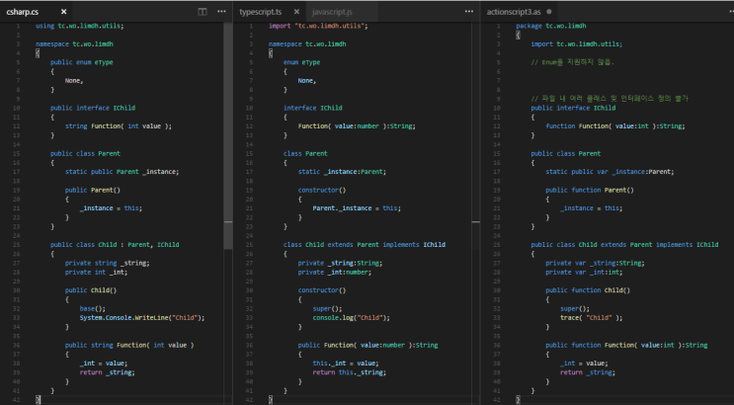
Task: Click the unsaved dot on the actionscript3.as tab
Action: [x=549, y=12]
